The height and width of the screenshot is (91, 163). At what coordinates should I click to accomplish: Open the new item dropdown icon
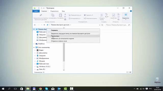tap(107, 17)
